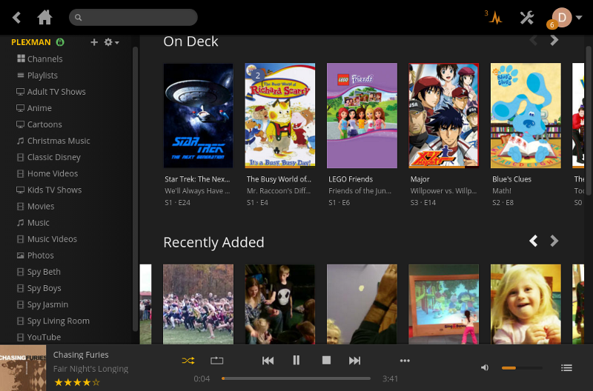Skip to the next track
This screenshot has height=391, width=593.
(355, 361)
